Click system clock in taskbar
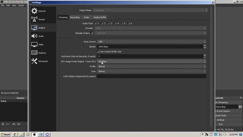The height and width of the screenshot is (137, 243). click(x=233, y=134)
